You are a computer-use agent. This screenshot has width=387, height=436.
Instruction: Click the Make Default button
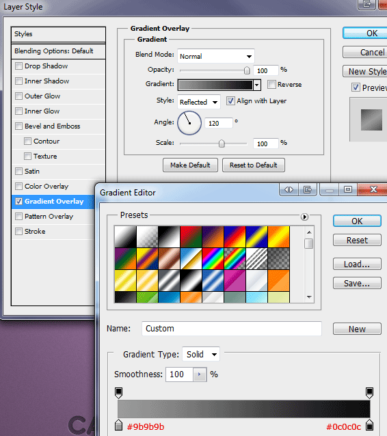coord(190,165)
